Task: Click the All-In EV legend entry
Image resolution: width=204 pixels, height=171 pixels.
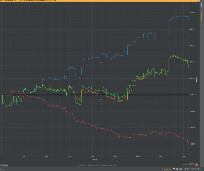Action: (112, 165)
